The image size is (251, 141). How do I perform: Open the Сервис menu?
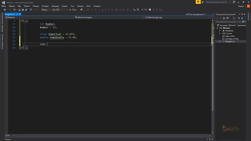click(64, 6)
